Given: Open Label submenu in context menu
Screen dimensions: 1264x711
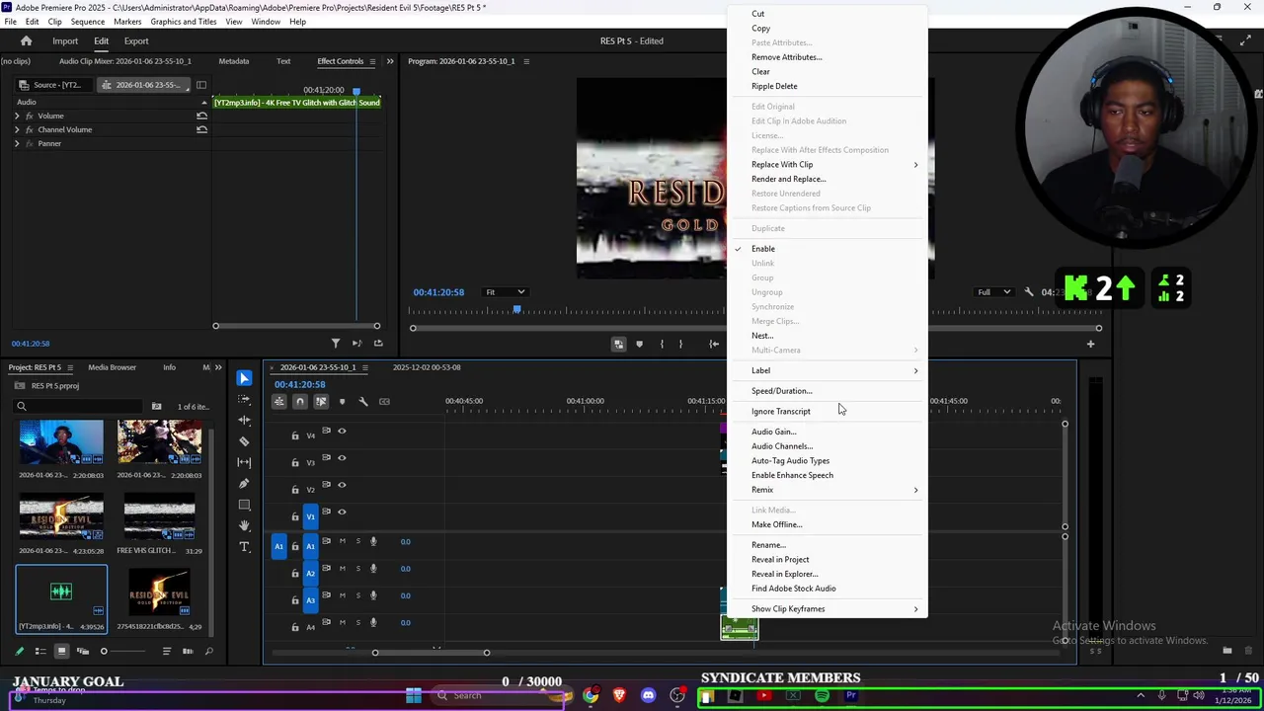Looking at the screenshot, I should [828, 371].
